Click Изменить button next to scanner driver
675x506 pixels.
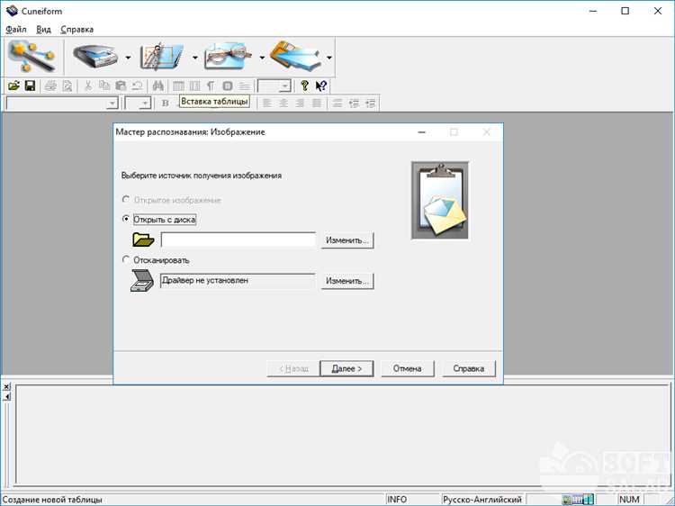(347, 281)
